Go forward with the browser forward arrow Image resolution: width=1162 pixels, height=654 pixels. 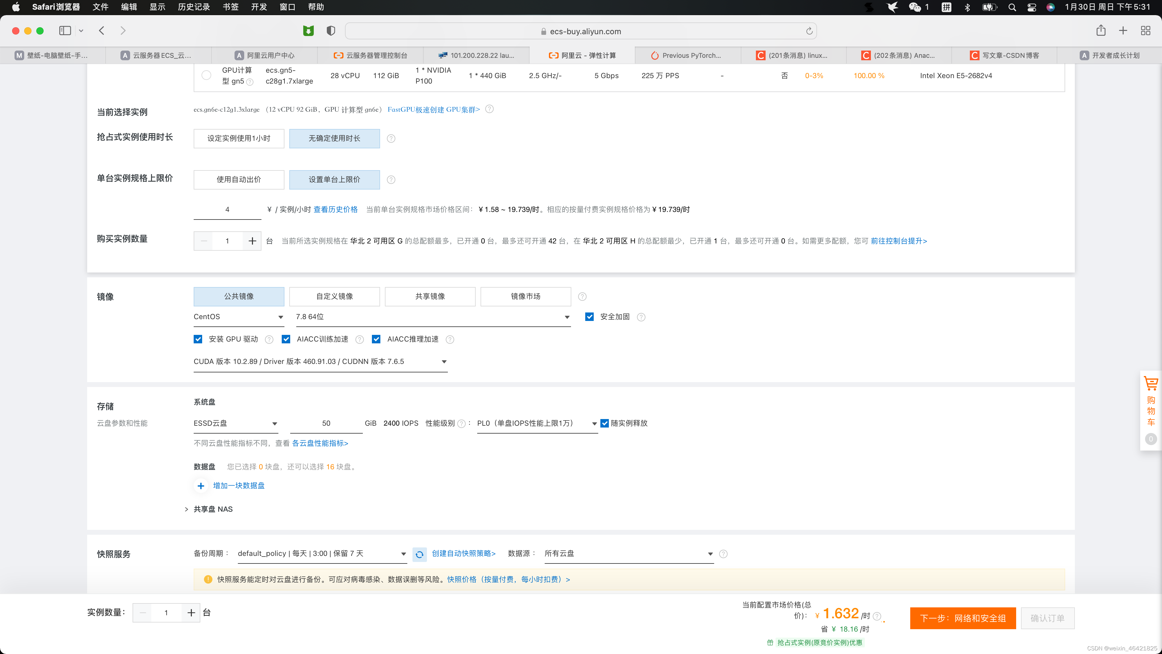point(123,31)
